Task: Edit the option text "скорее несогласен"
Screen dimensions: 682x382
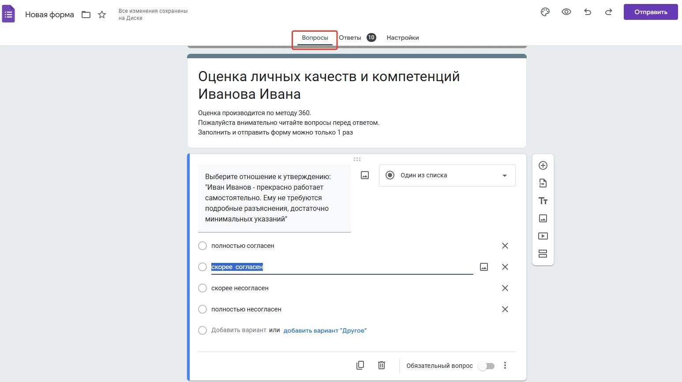Action: pos(240,288)
